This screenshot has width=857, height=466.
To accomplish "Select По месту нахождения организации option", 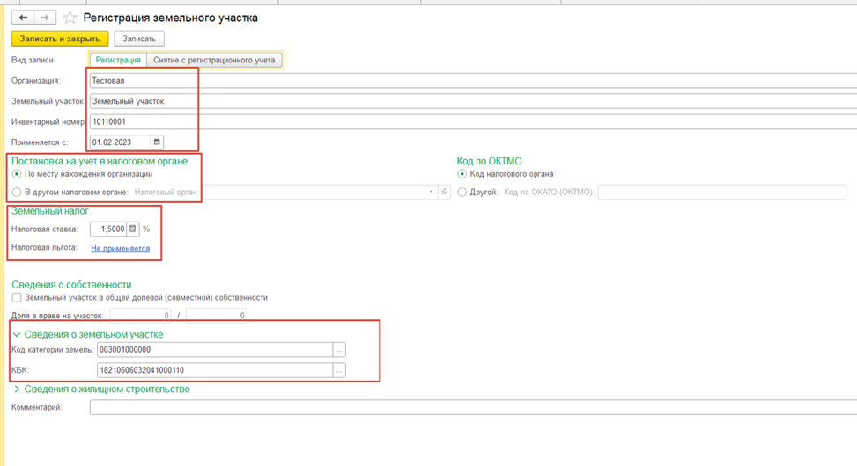I will pos(17,174).
